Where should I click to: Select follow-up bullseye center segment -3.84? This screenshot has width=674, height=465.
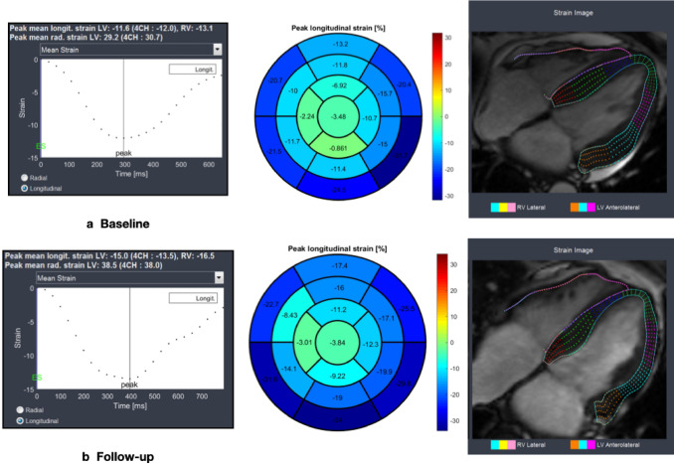point(338,343)
